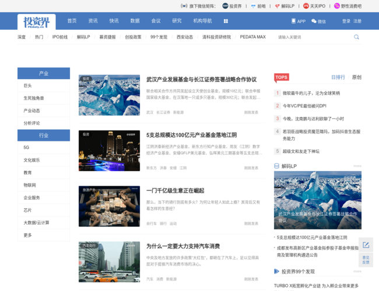The height and width of the screenshot is (291, 379).
Task: Click the search magnifier icon
Action: (x=356, y=37)
